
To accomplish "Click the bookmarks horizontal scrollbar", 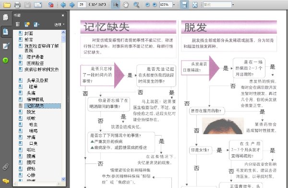I will click(x=37, y=184).
